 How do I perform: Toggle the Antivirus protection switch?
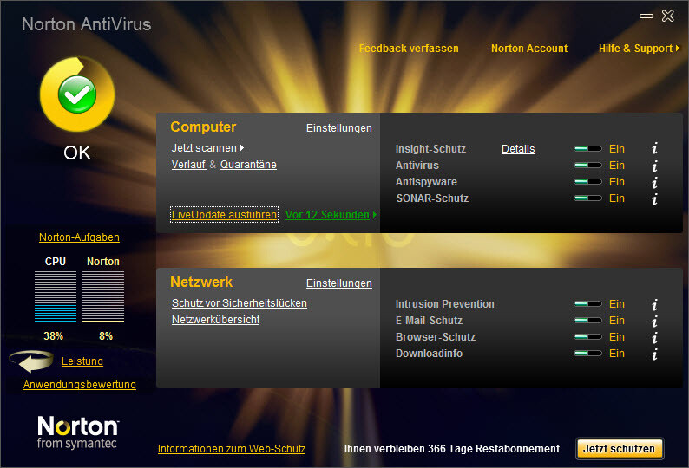(x=587, y=166)
